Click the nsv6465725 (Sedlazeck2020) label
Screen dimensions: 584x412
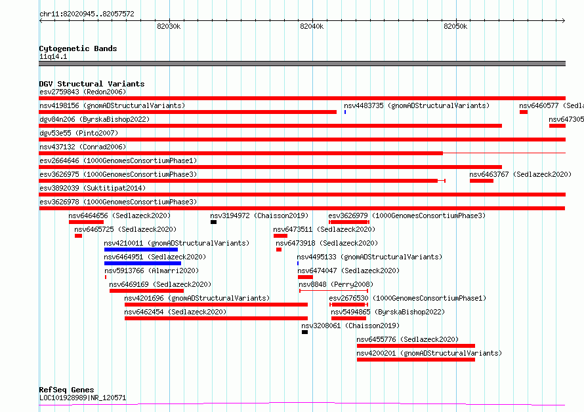point(125,229)
